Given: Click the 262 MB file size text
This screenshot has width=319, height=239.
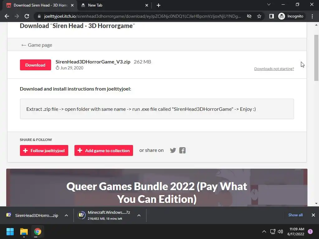Looking at the screenshot, I should click(142, 62).
